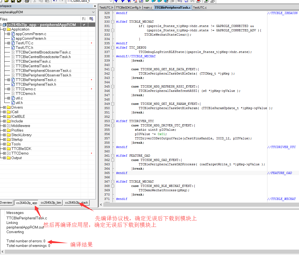The width and height of the screenshot is (299, 255).
Task: Select TTCBlePeripheralObserverTask.c in file tree
Action: 43,71
